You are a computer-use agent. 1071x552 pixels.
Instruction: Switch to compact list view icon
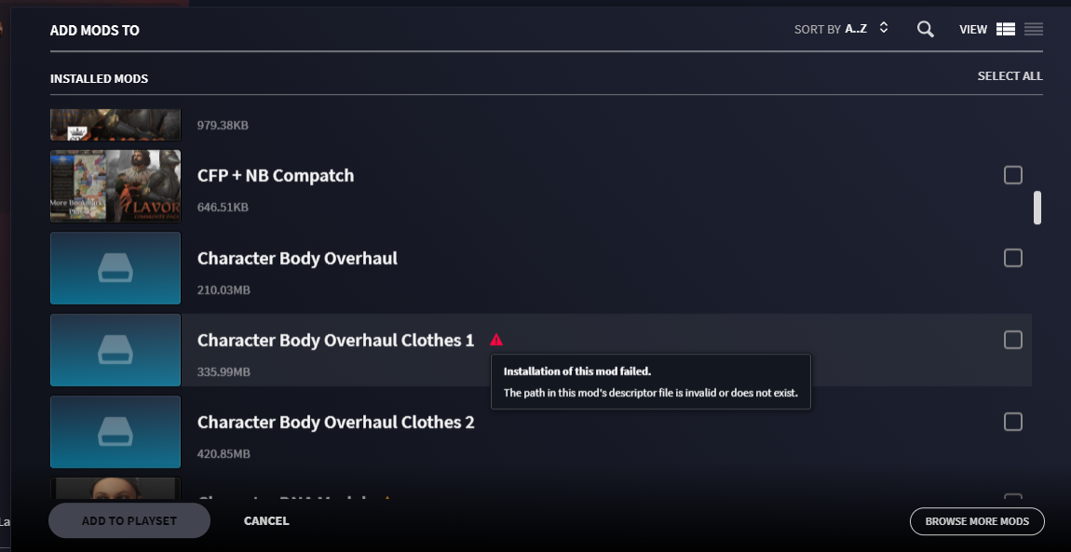(1034, 30)
